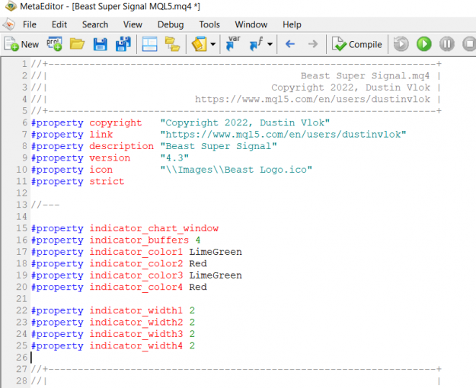Open the View menu
The width and height of the screenshot is (476, 388).
tap(133, 24)
